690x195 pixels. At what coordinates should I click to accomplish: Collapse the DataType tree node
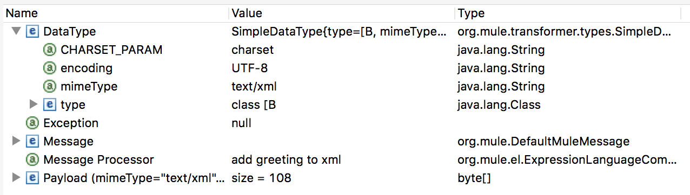pos(16,32)
